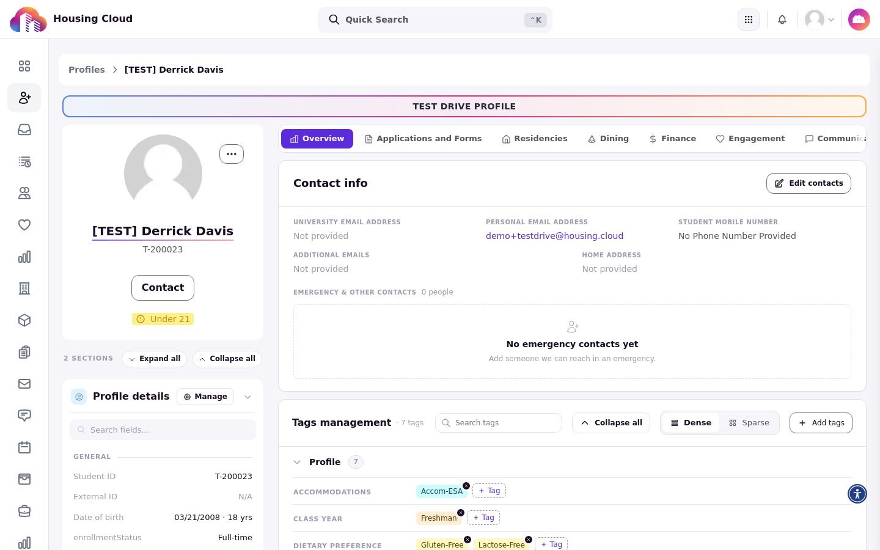
Task: Switch to the Residencies tab
Action: [x=535, y=139]
